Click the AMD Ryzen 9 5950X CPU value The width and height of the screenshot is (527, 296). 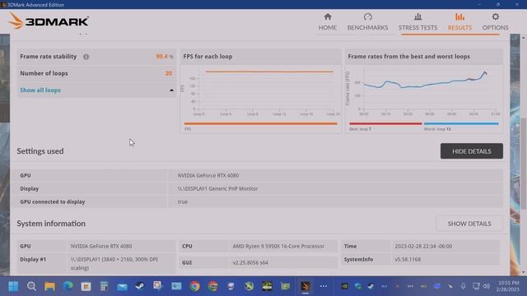coord(278,246)
